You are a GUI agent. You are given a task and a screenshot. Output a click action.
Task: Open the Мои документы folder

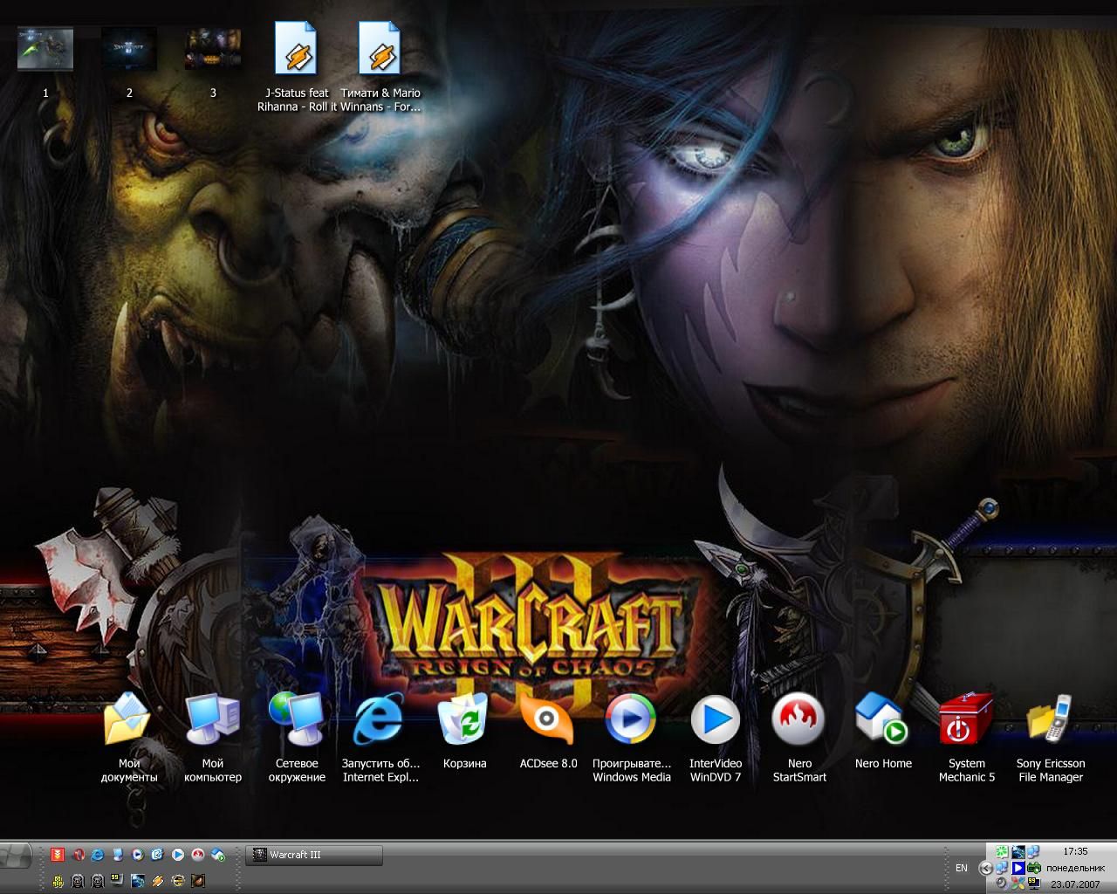128,721
